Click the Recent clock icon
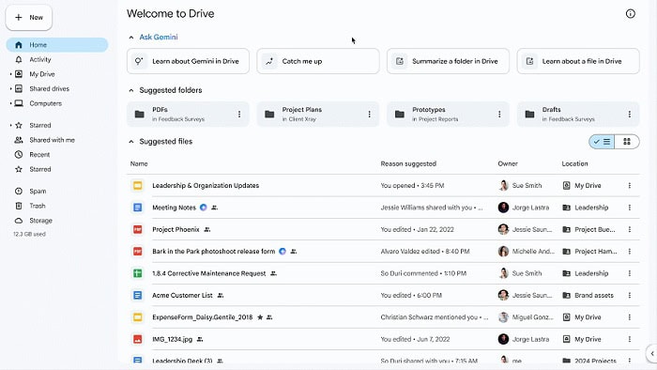657x370 pixels. coord(19,155)
